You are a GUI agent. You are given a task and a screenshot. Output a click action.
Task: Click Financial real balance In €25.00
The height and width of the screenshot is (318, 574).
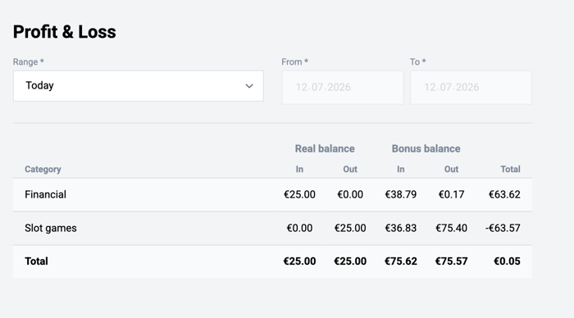coord(299,195)
